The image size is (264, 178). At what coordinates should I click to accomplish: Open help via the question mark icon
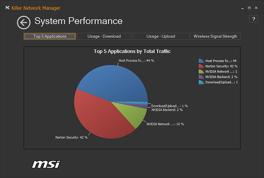[x=253, y=19]
